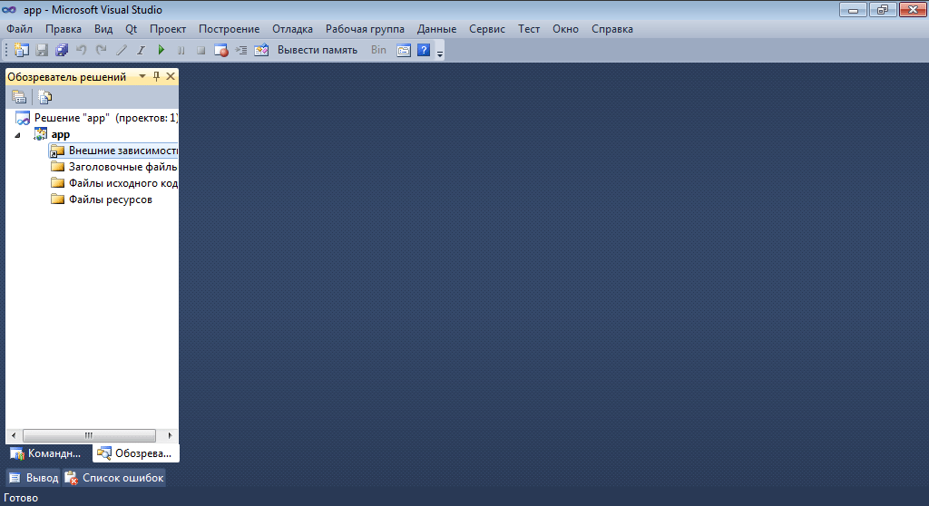Open the Тест menu
The width and height of the screenshot is (929, 506).
[x=529, y=29]
